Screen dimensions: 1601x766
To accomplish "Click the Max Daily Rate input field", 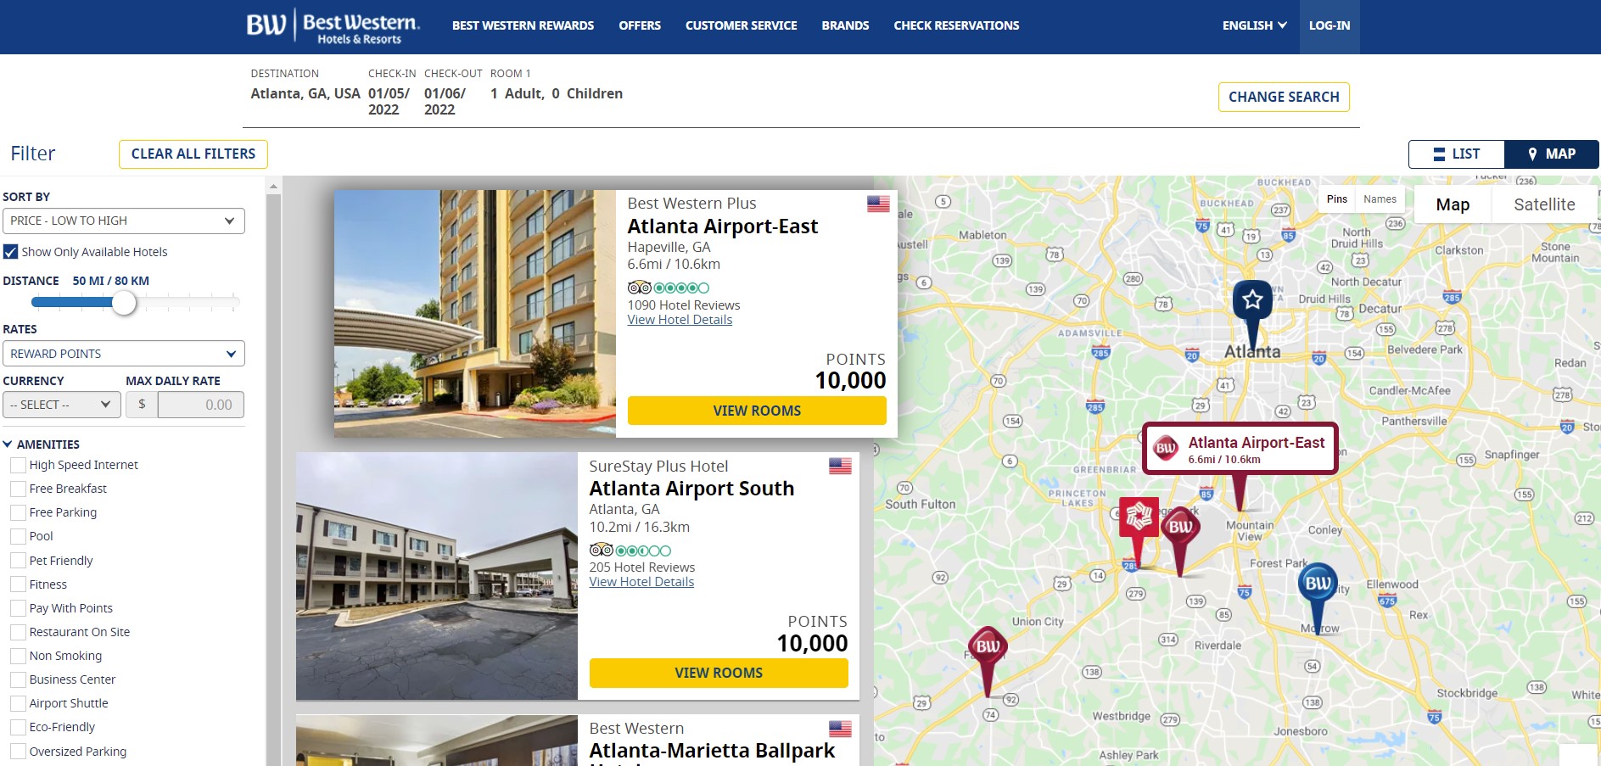I will click(200, 404).
